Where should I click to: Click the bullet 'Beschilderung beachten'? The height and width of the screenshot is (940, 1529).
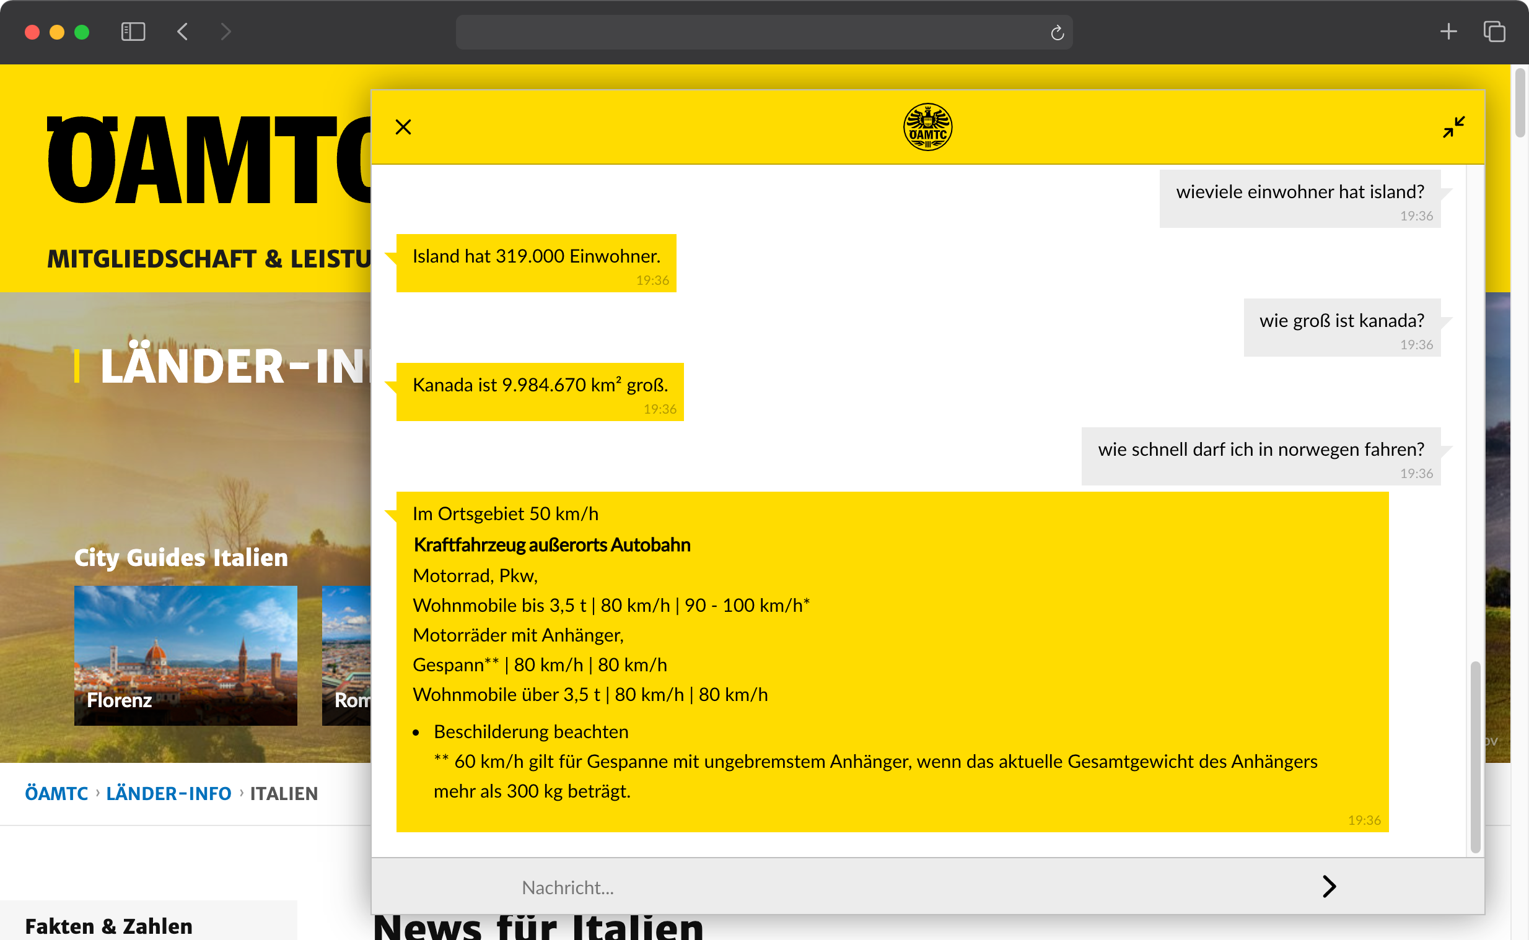pos(531,732)
